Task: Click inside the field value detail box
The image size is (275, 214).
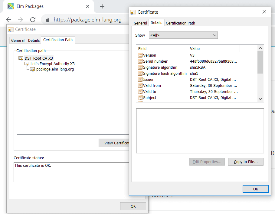Action: pyautogui.click(x=200, y=131)
